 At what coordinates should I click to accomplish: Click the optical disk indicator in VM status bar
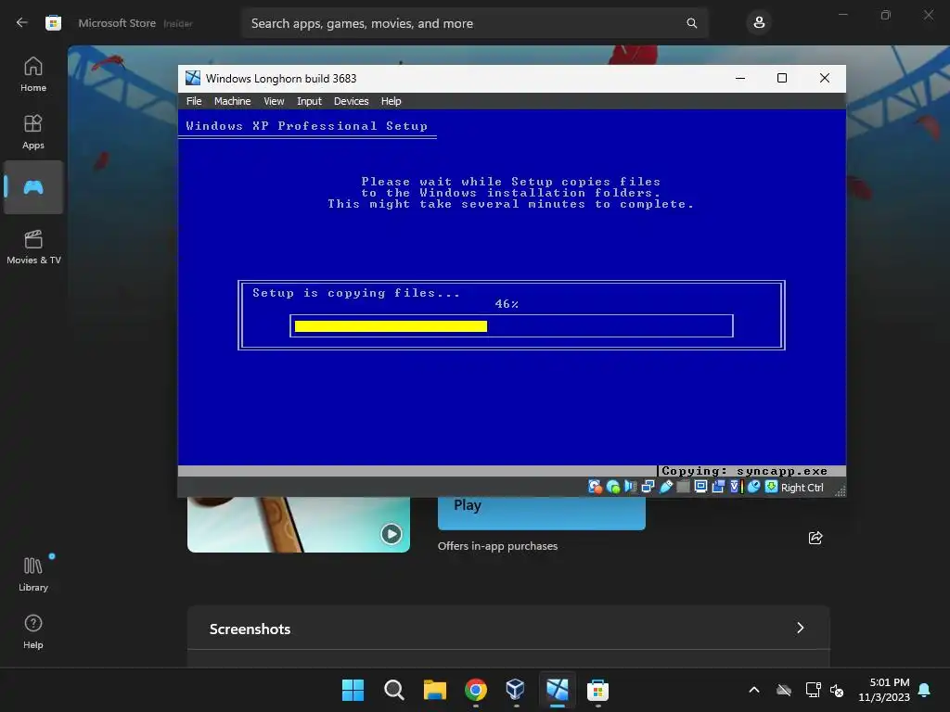[613, 487]
